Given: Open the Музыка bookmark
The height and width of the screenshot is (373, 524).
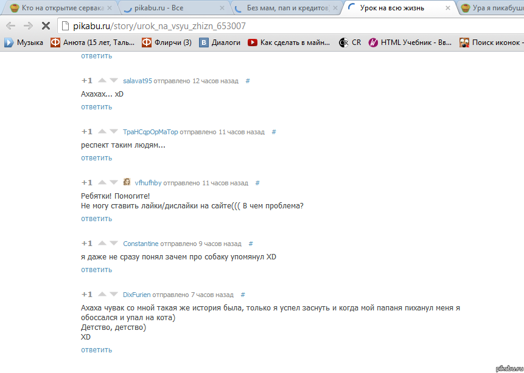Looking at the screenshot, I should [24, 43].
